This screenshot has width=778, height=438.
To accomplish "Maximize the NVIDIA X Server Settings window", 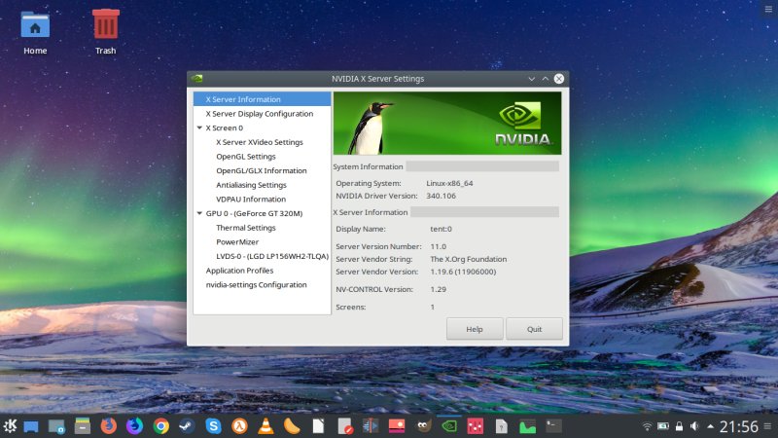I will click(x=545, y=79).
